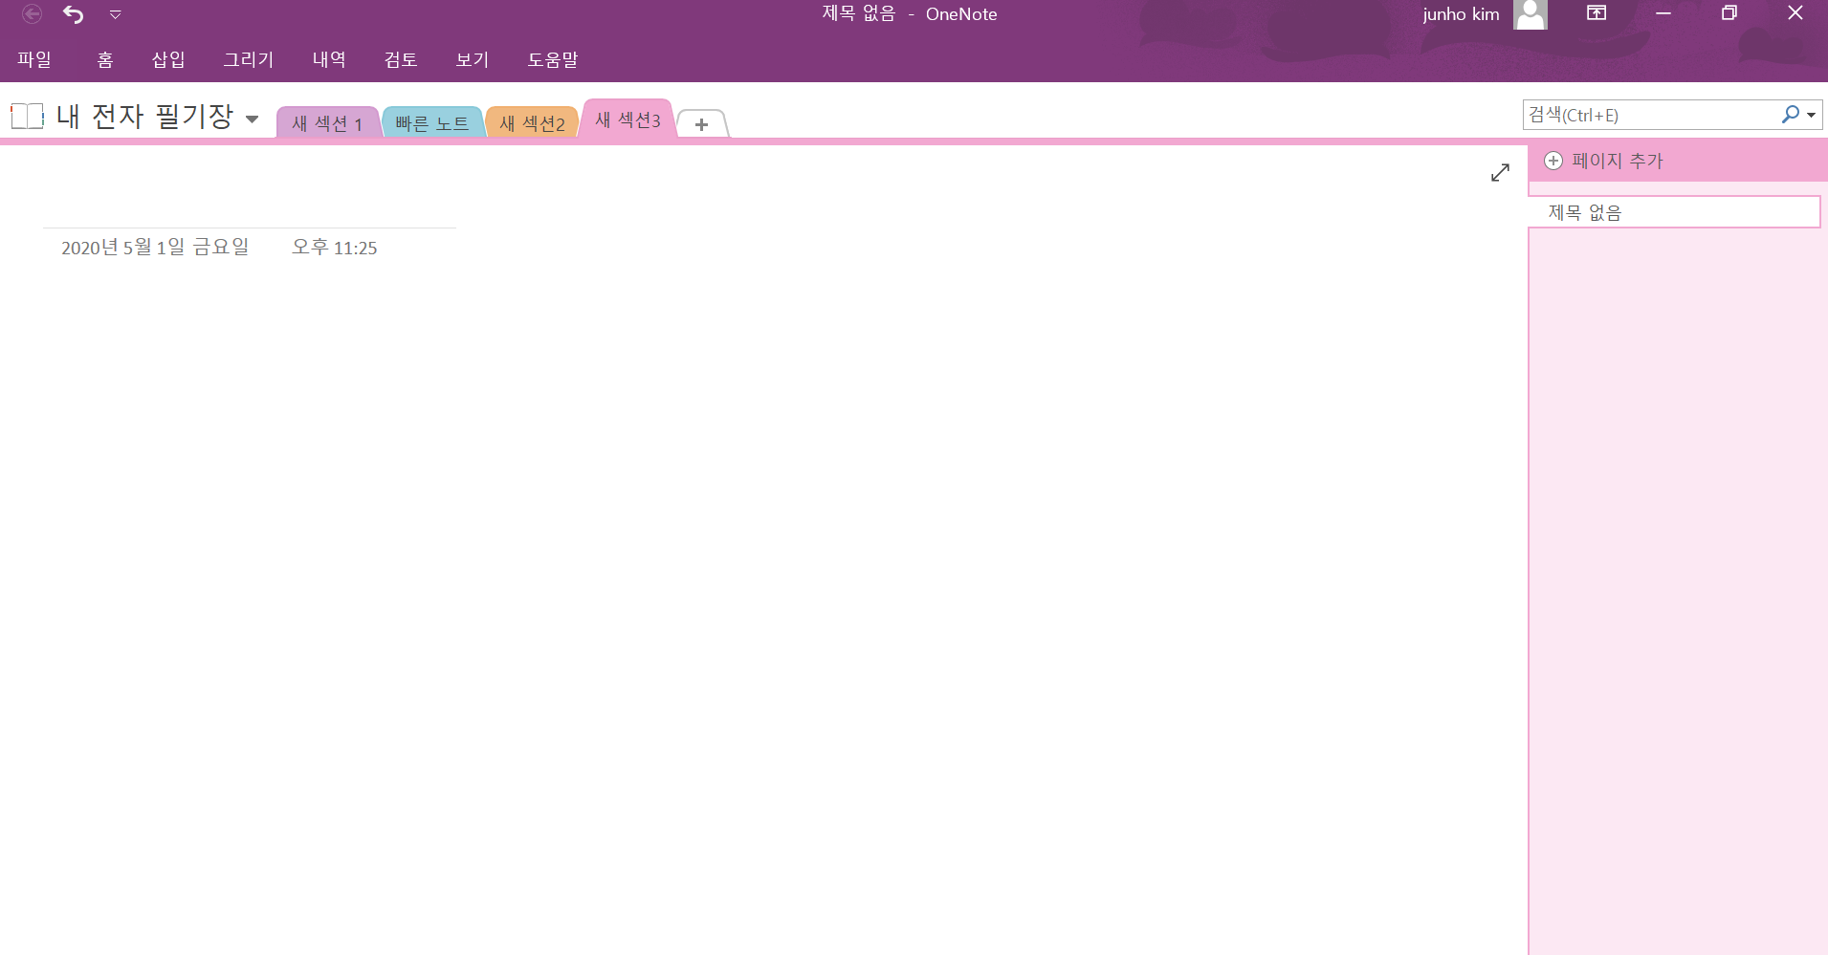Click the plus circle icon in 페이지 추가
Screen dimensions: 1828x955
pos(1553,161)
